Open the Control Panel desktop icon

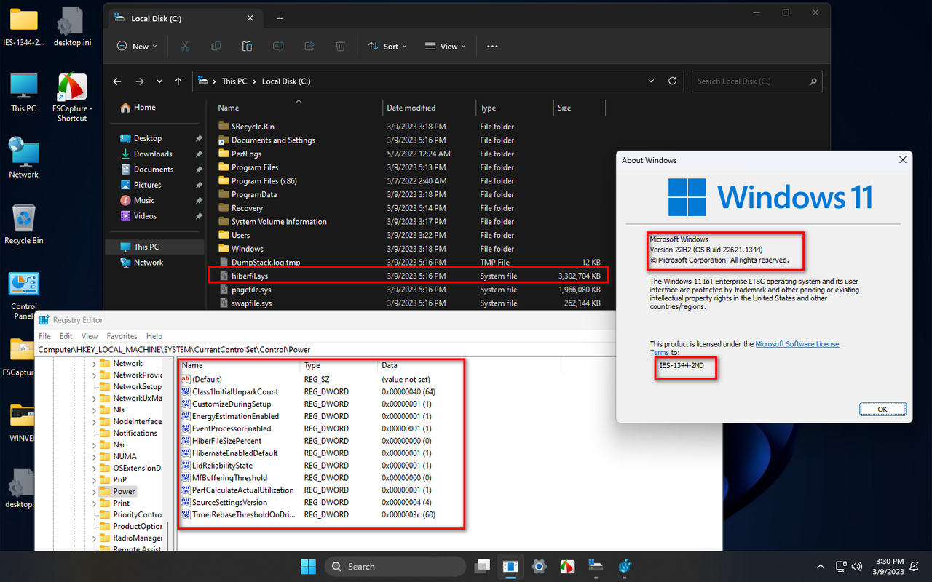24,295
